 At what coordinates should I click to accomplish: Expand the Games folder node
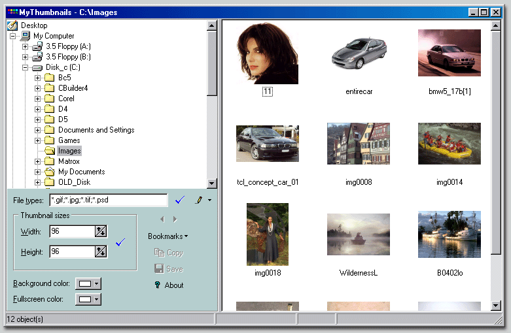pyautogui.click(x=37, y=140)
